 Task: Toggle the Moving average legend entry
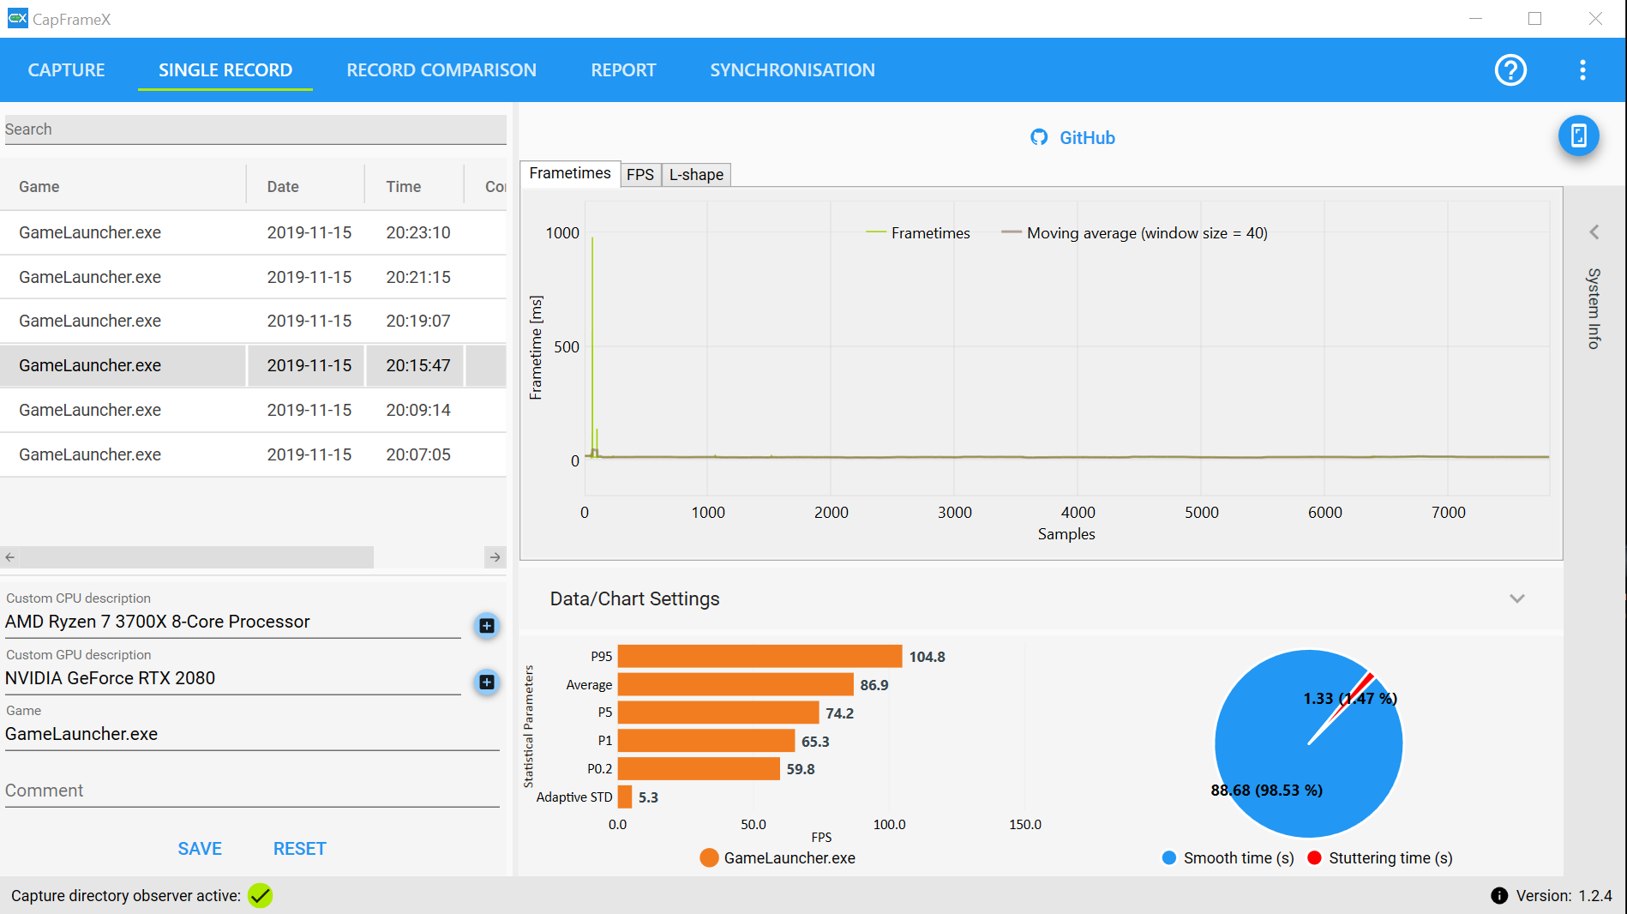coord(1135,232)
